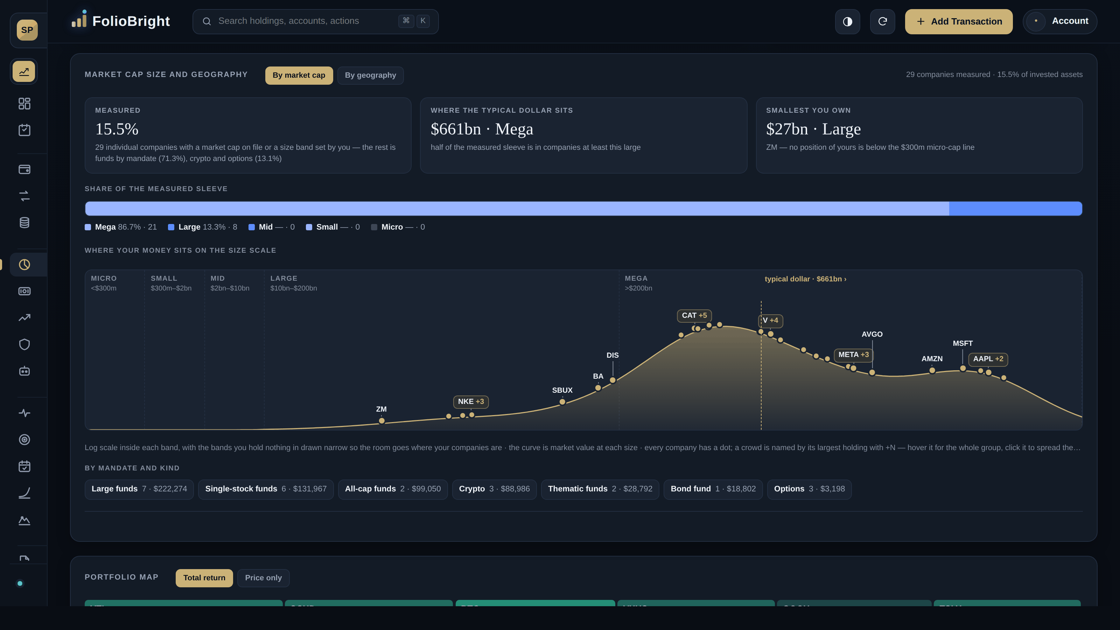Open the database stack sidebar icon
Screen dimensions: 1120x630
point(24,223)
